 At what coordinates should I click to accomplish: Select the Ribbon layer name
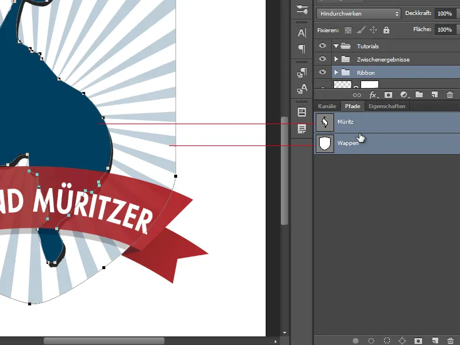(x=366, y=73)
